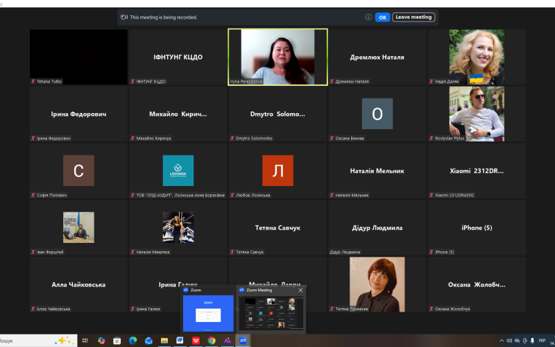555x347 pixels.
Task: Click muted mic icon beside Іван Ферштей
Action: tap(33, 252)
